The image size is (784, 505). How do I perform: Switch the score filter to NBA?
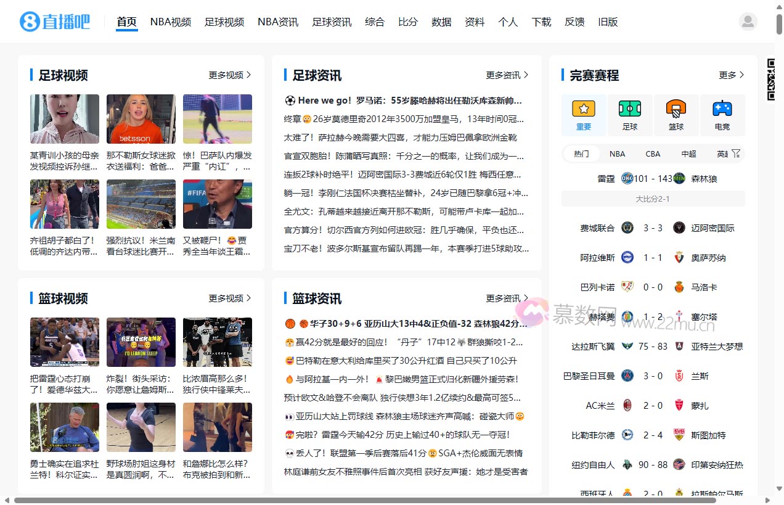click(x=617, y=153)
